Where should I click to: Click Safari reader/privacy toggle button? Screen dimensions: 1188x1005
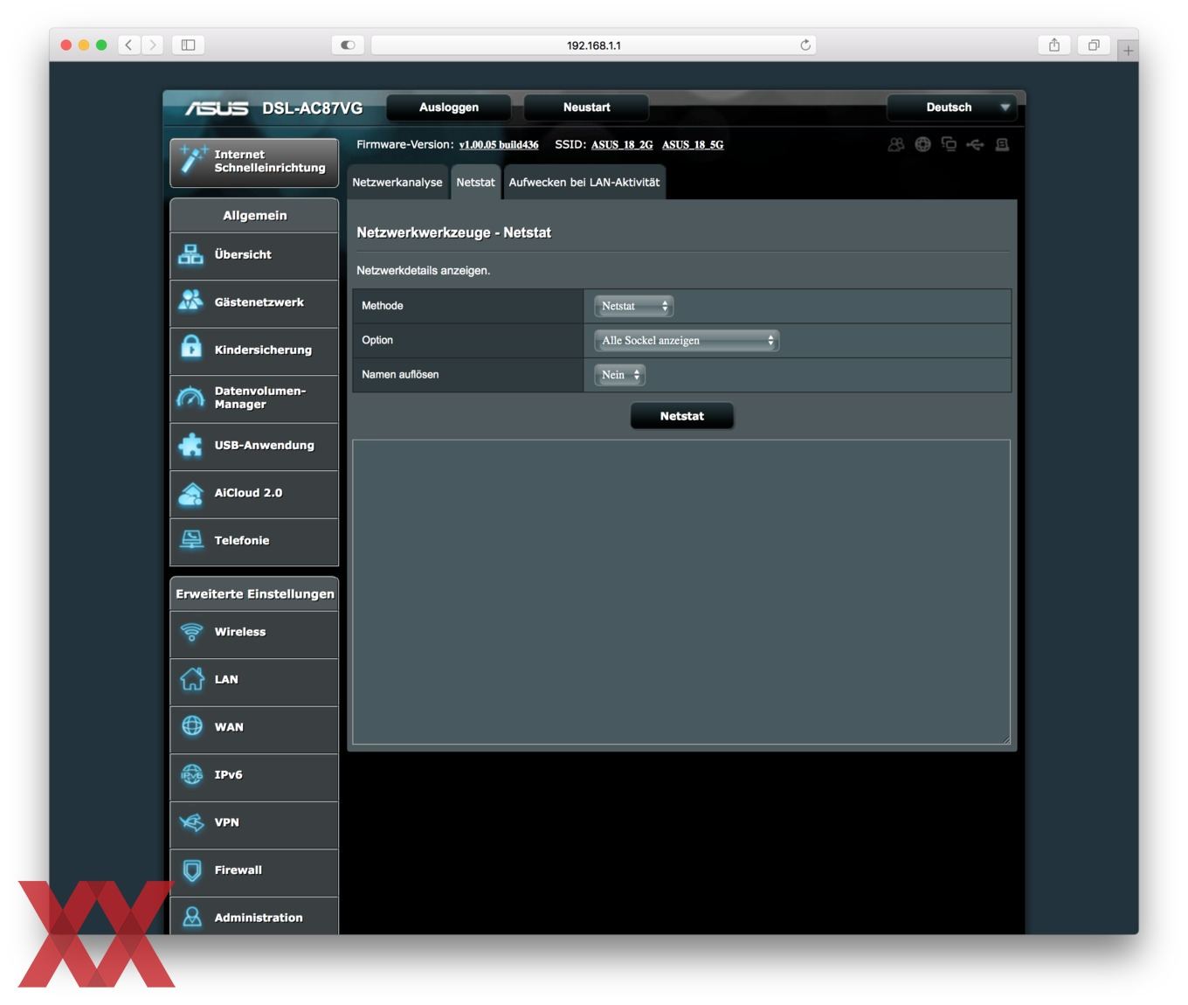click(348, 45)
